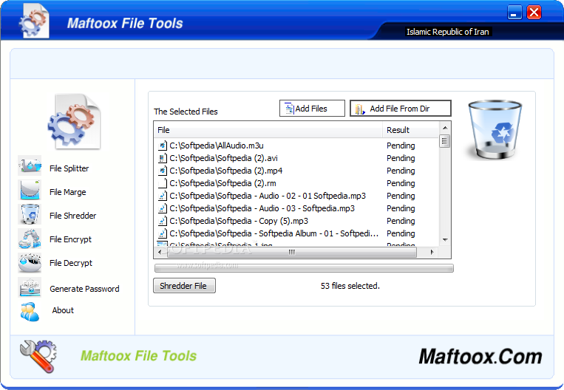This screenshot has height=390, width=564.
Task: Click the Softpedia (2).rm blank file icon
Action: (x=163, y=183)
